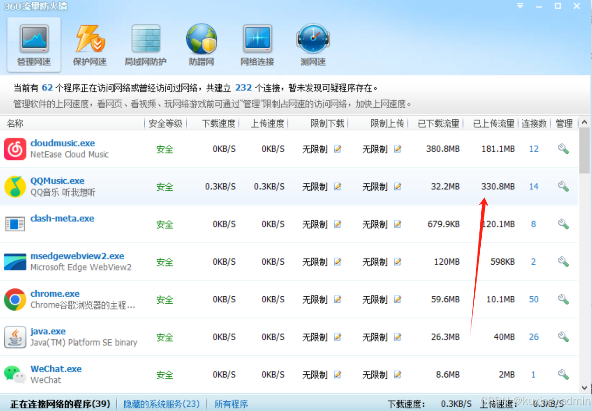Edit download limit for msedgewebview2.exe

(337, 262)
